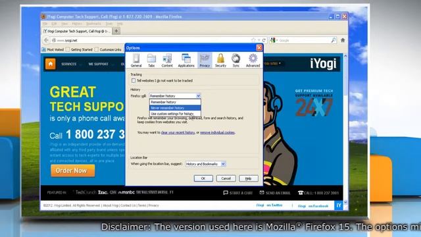Click the Terms footer link
This screenshot has height=237, width=421.
[142, 205]
